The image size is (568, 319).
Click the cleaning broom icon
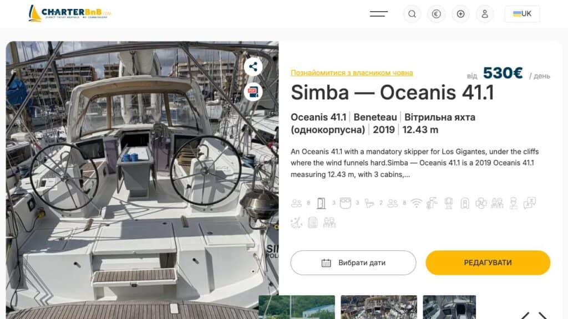pyautogui.click(x=296, y=223)
